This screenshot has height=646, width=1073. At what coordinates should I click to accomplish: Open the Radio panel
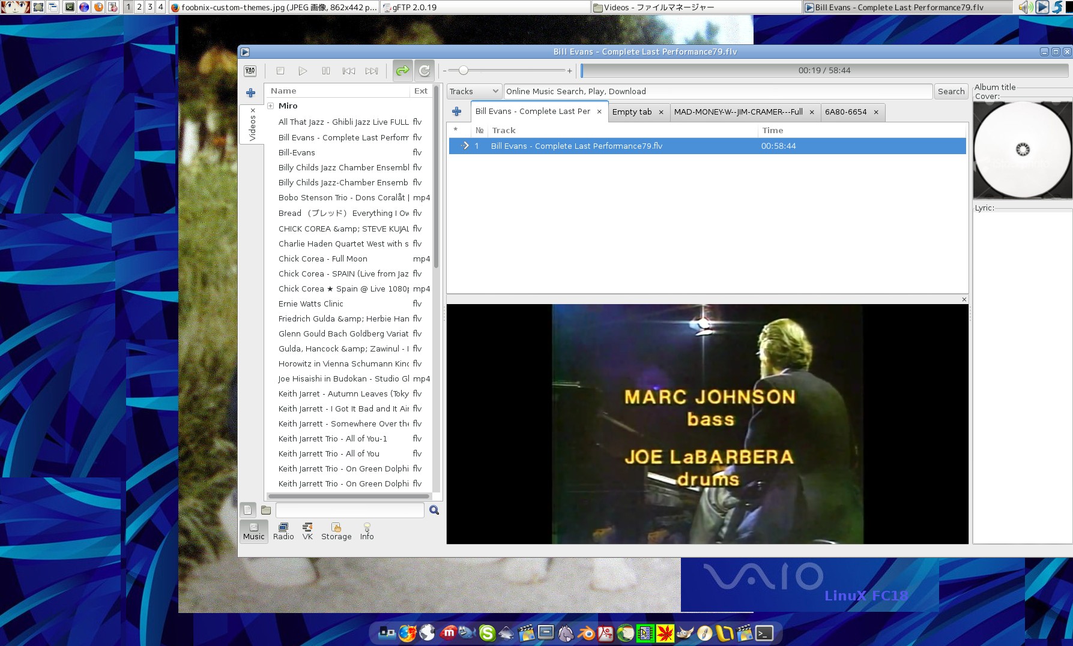[283, 531]
